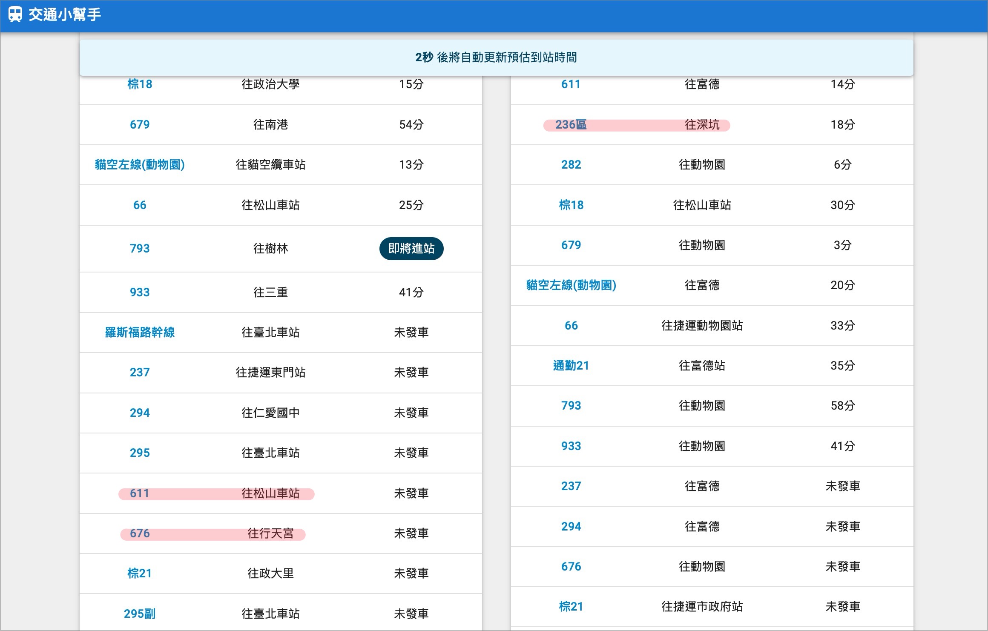This screenshot has width=988, height=631.
Task: Open the 282 route link
Action: (571, 165)
